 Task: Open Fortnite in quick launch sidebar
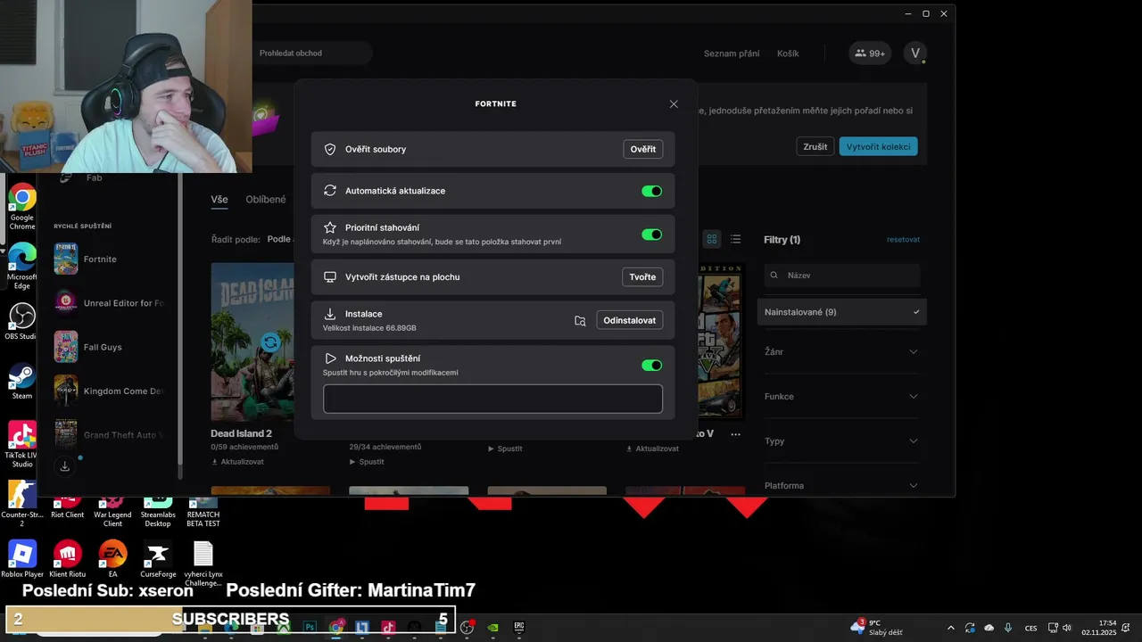point(110,259)
